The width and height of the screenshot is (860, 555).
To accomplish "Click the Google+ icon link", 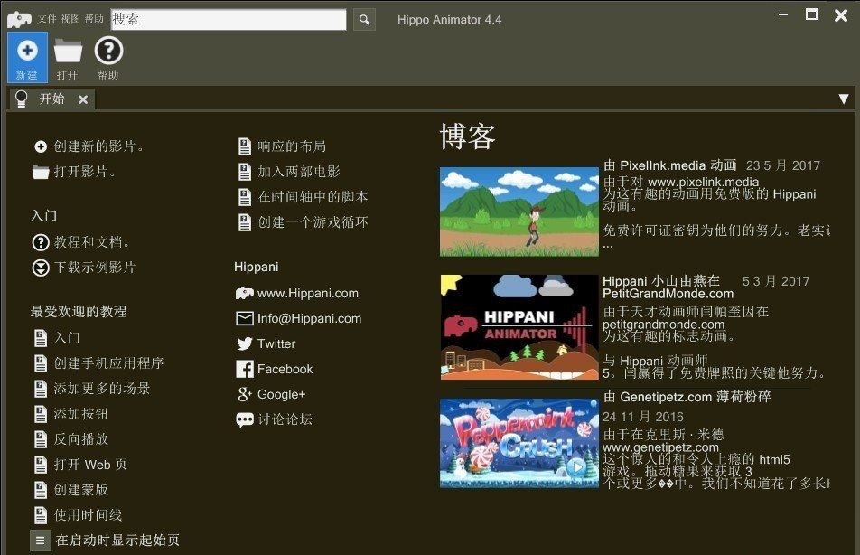I will (244, 394).
